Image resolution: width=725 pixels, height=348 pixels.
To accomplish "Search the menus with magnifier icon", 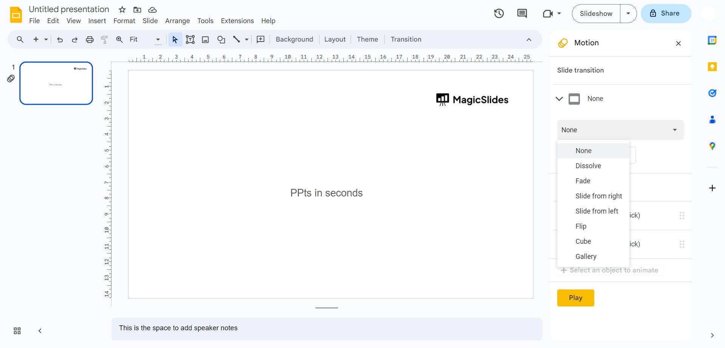I will coord(20,39).
